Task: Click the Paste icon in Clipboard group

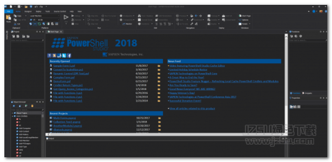Action: 8,17
